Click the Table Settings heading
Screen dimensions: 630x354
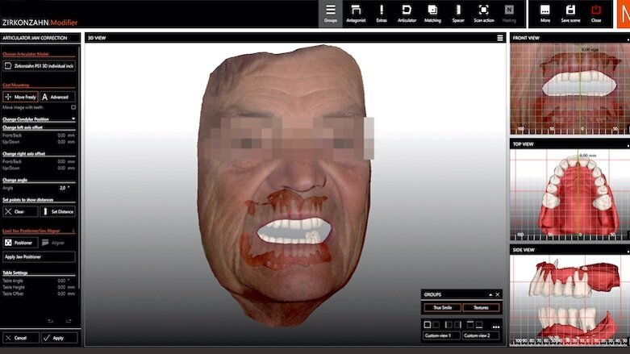[15, 273]
